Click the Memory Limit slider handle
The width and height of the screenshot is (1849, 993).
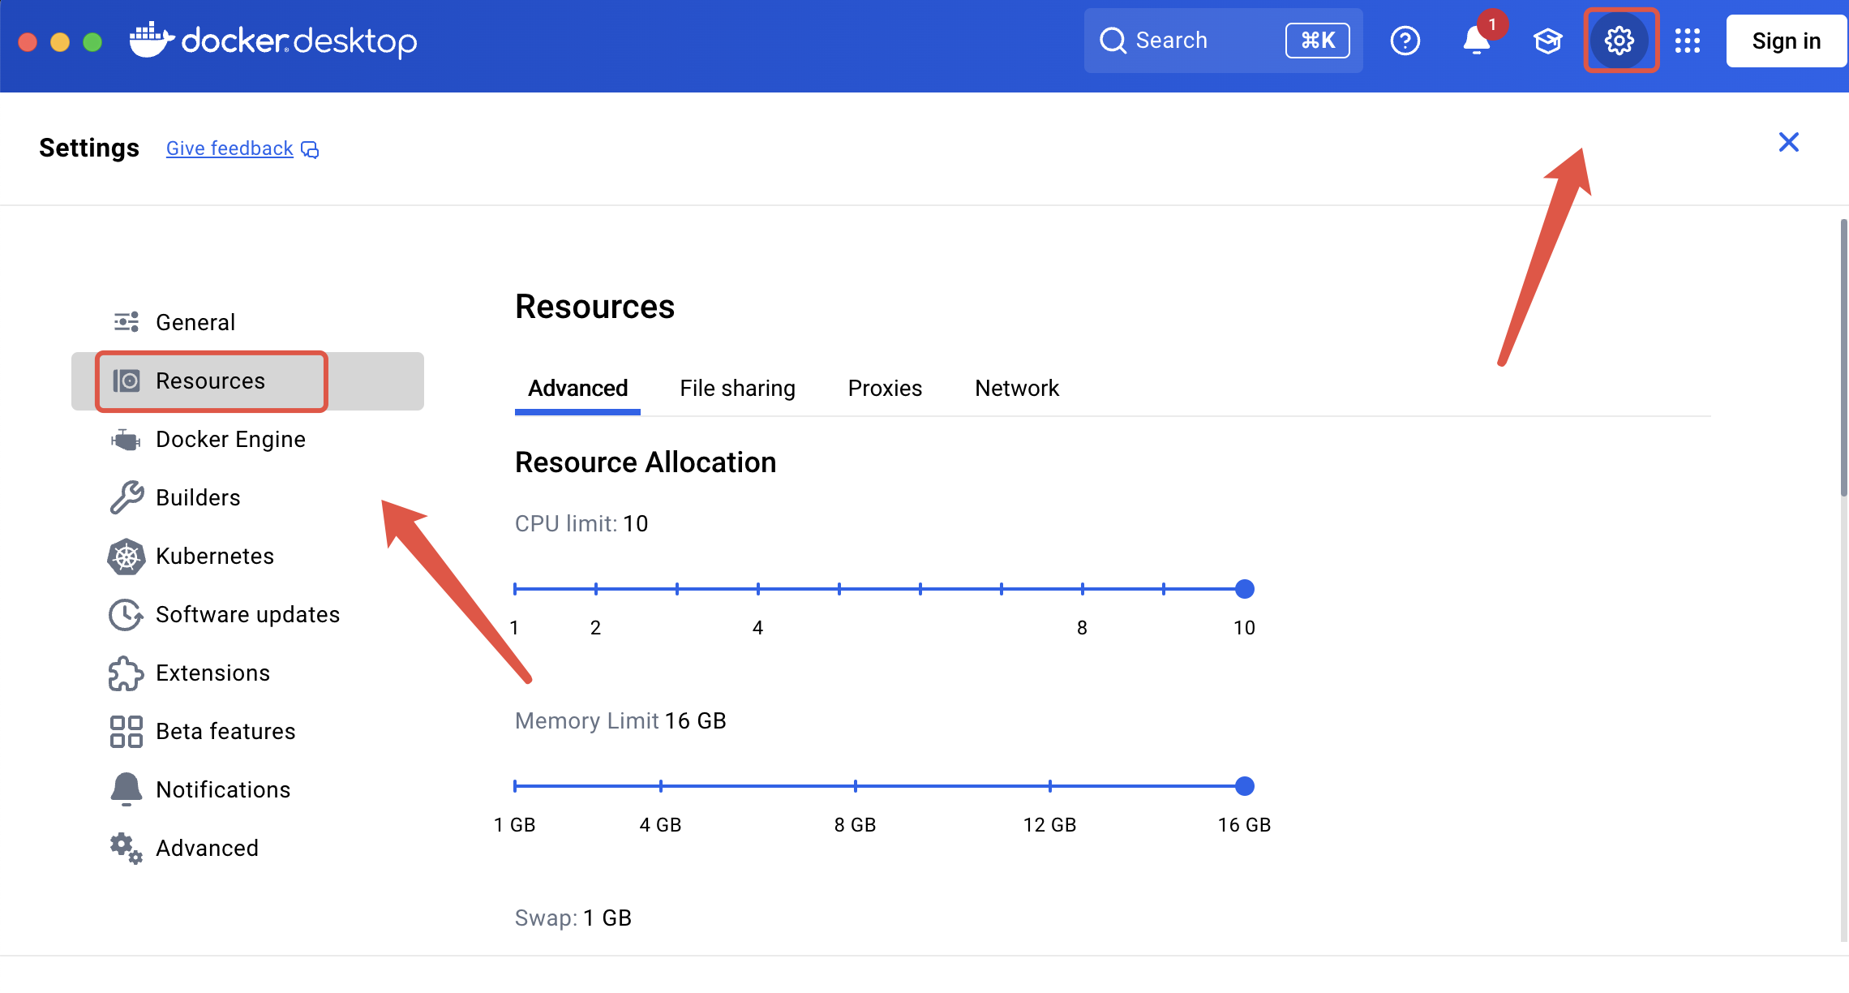point(1244,786)
